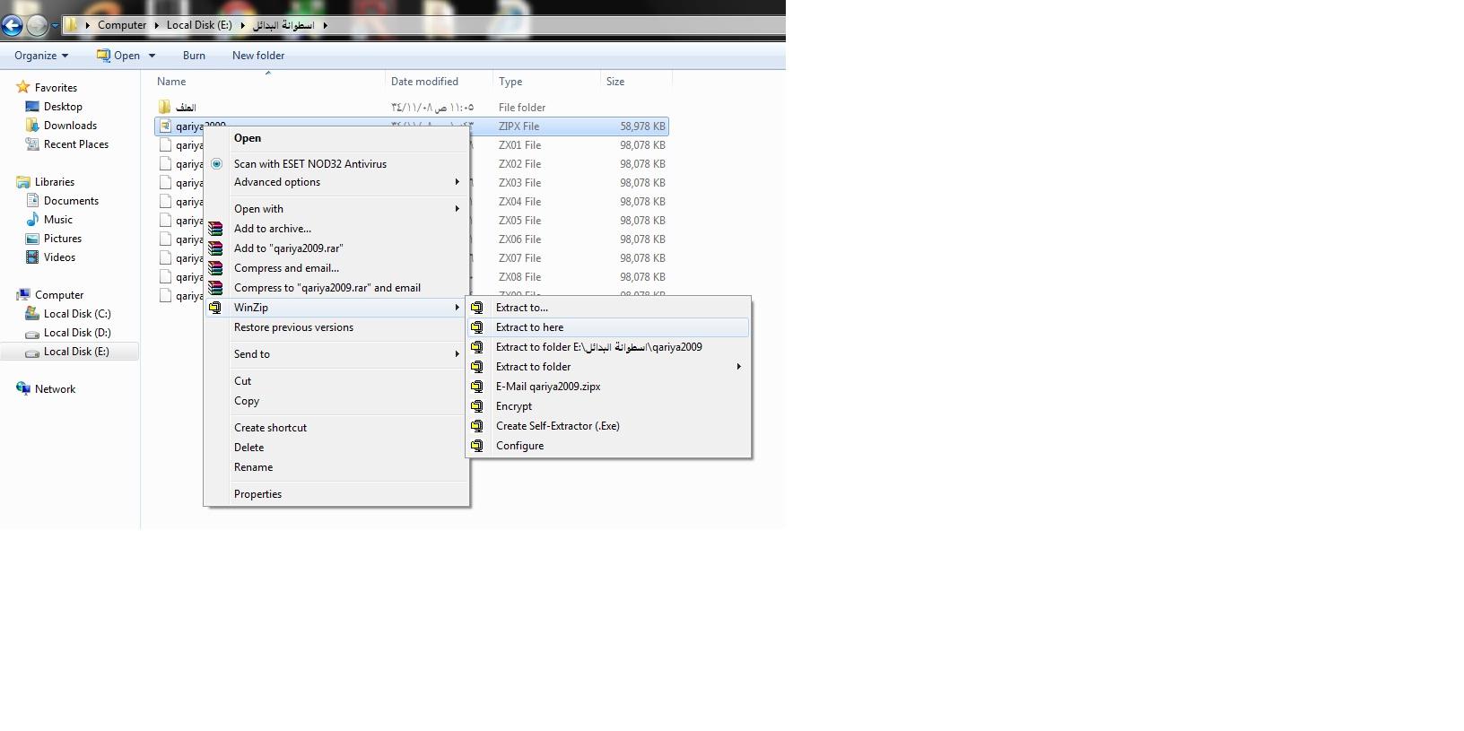Image resolution: width=1464 pixels, height=731 pixels.
Task: Choose Cut from context menu
Action: click(x=336, y=381)
